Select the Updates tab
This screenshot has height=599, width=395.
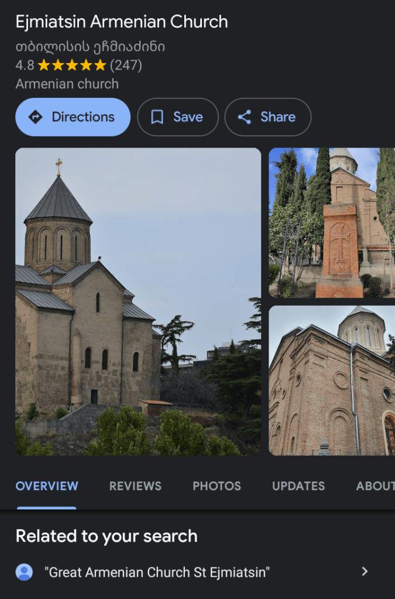tap(298, 486)
